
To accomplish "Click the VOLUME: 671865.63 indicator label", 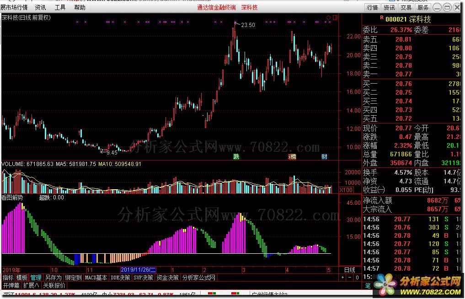I will tap(27, 164).
